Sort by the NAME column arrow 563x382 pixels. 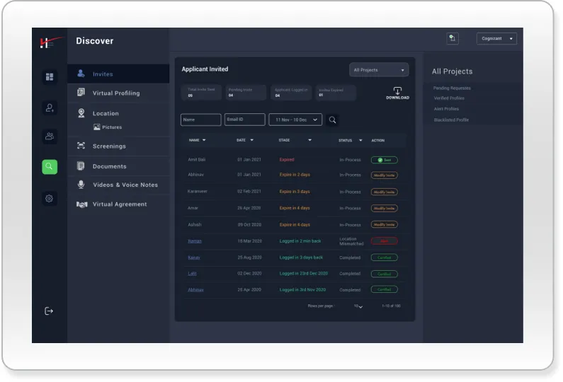point(204,140)
